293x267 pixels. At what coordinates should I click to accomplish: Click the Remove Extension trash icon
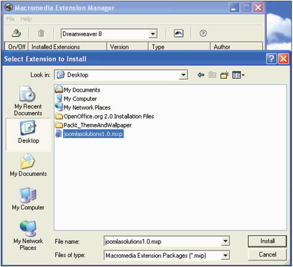pyautogui.click(x=41, y=34)
